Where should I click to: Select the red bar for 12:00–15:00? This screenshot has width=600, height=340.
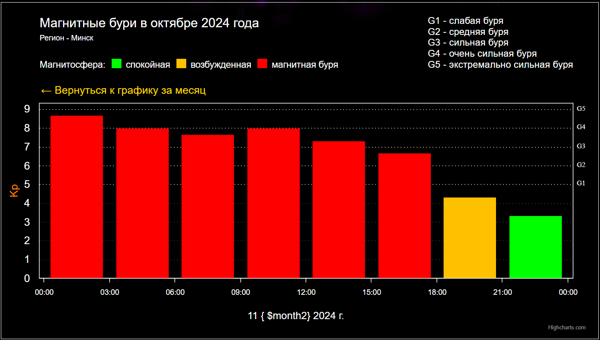(x=339, y=210)
